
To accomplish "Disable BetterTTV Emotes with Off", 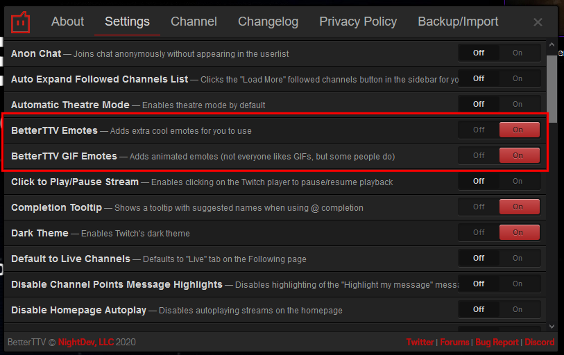I will [479, 130].
